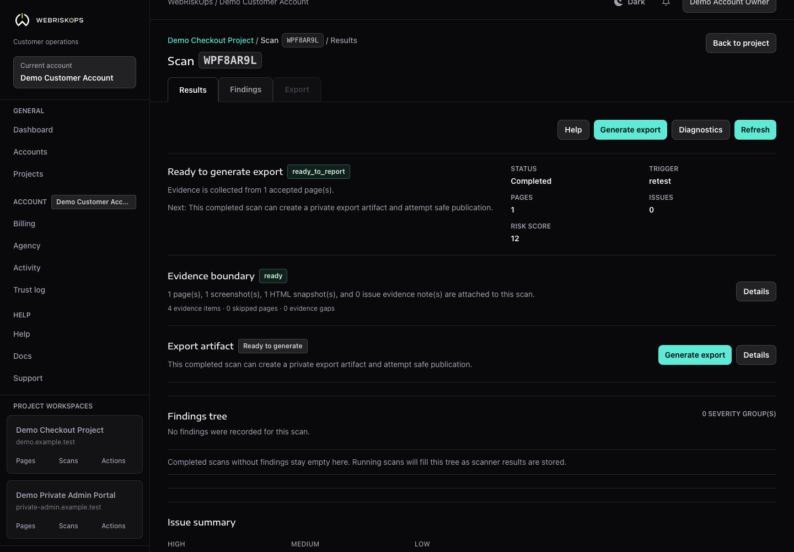Click the ready_to_report status badge
This screenshot has width=794, height=552.
319,172
